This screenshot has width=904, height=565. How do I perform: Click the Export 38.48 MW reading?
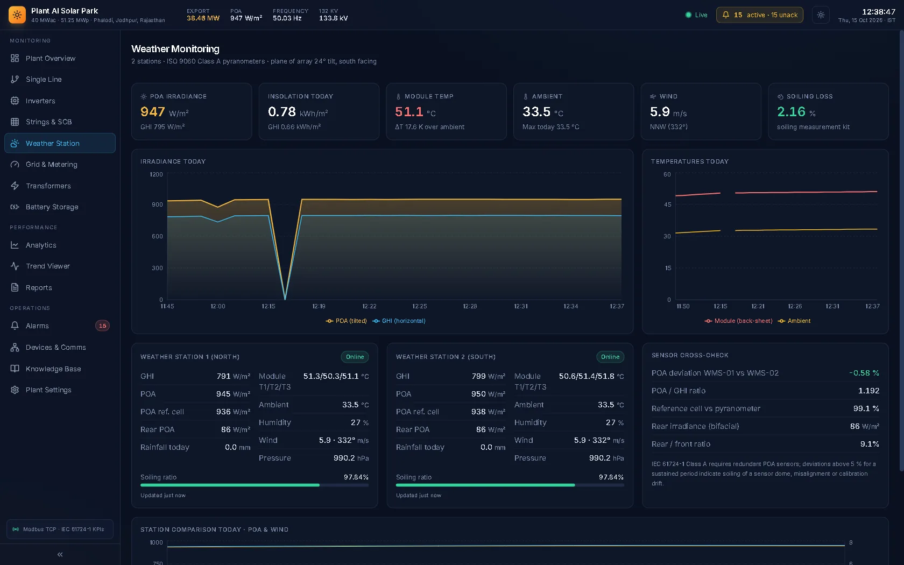tap(203, 15)
